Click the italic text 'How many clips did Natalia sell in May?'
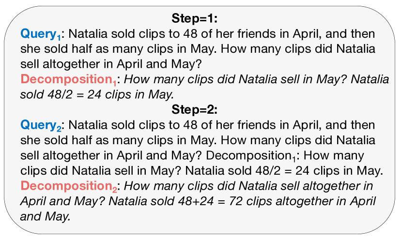The image size is (402, 240). (236, 79)
